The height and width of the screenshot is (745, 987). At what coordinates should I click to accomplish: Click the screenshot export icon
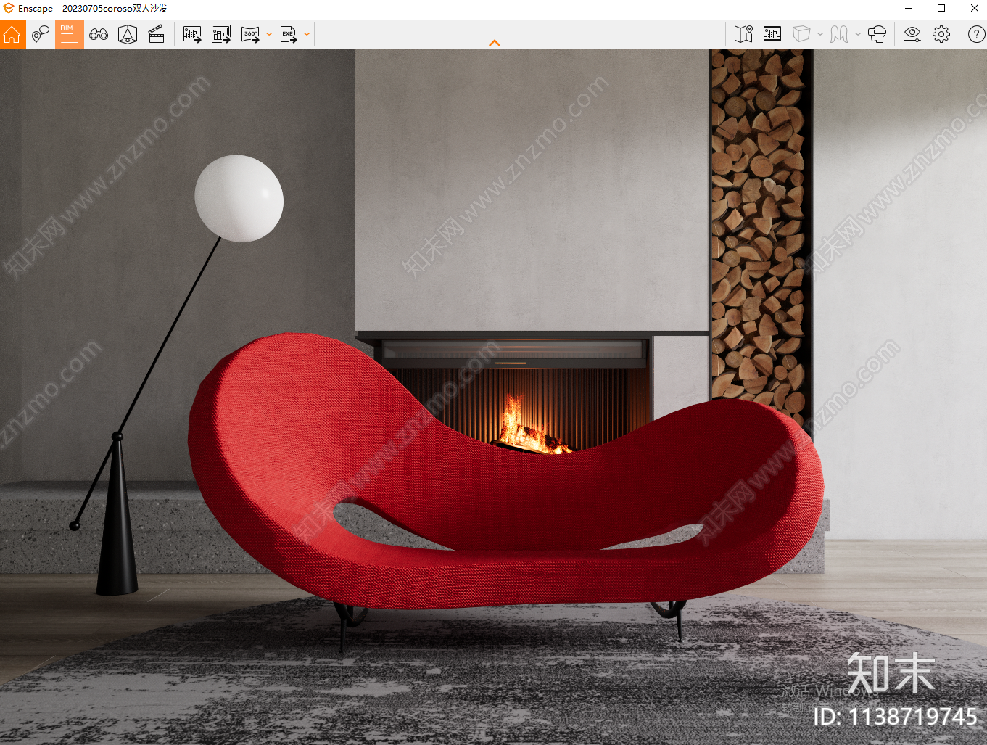pyautogui.click(x=192, y=34)
